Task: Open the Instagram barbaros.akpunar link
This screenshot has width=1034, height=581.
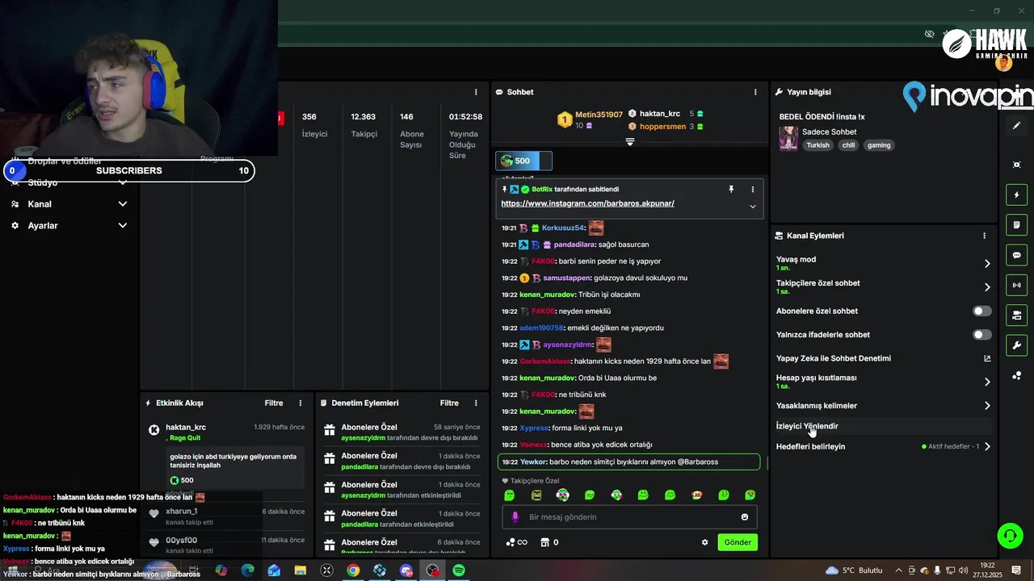Action: [x=587, y=203]
